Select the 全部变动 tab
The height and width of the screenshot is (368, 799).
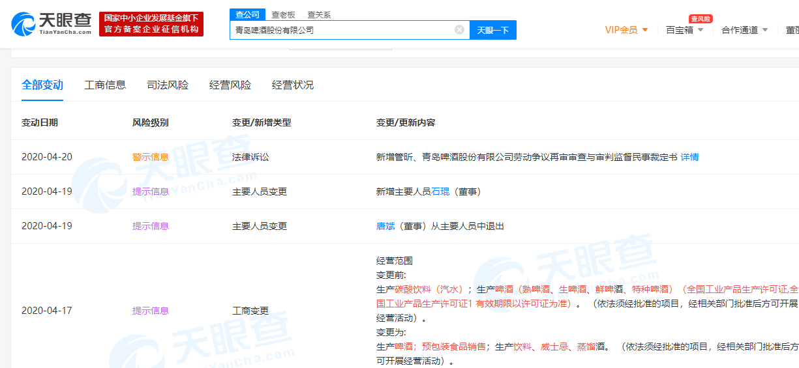tap(42, 85)
